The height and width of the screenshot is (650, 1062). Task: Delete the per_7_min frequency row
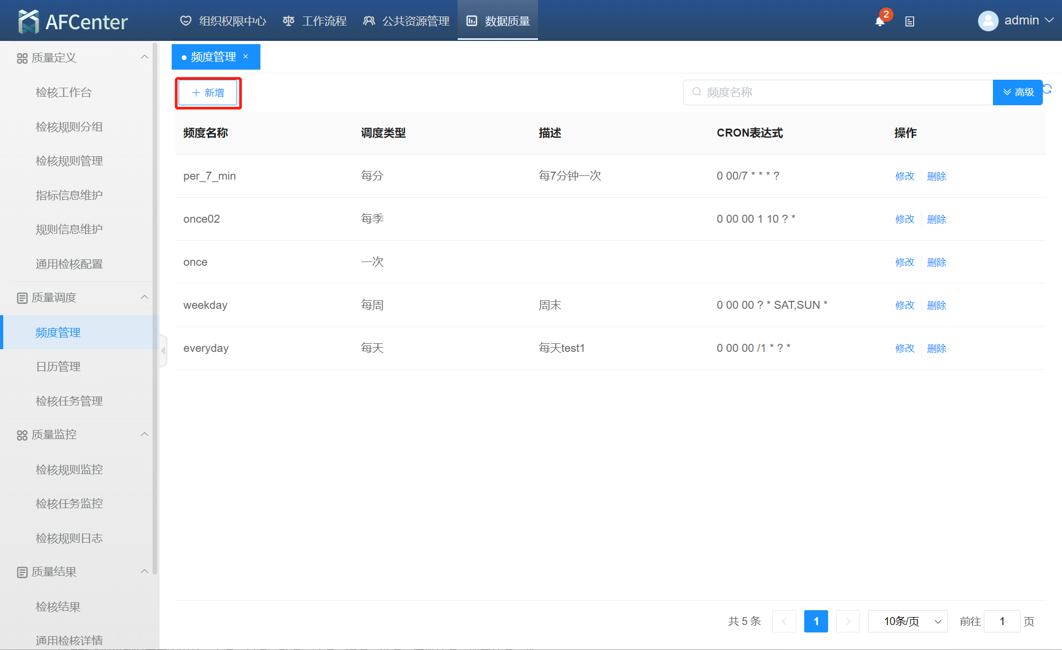tap(937, 176)
